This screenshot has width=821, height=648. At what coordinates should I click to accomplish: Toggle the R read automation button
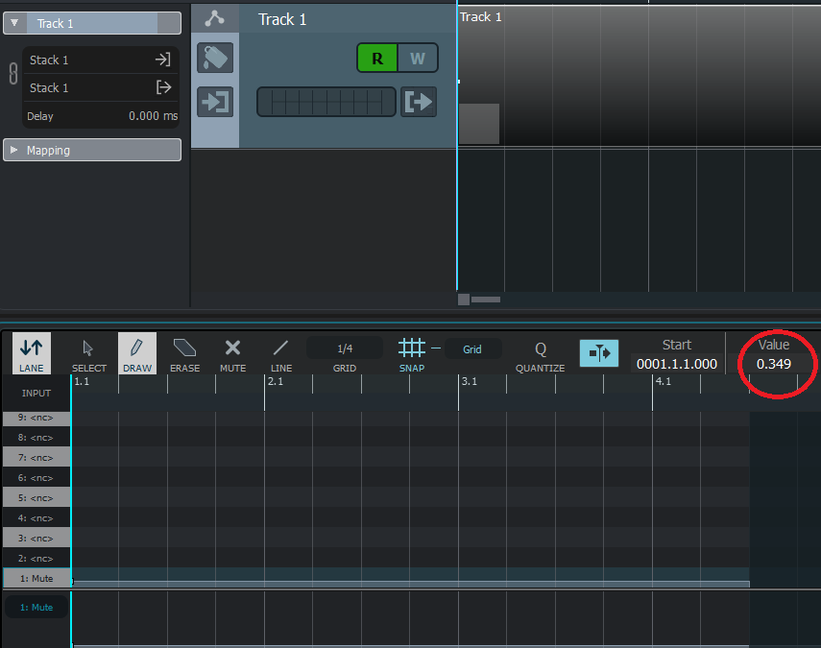click(x=377, y=59)
